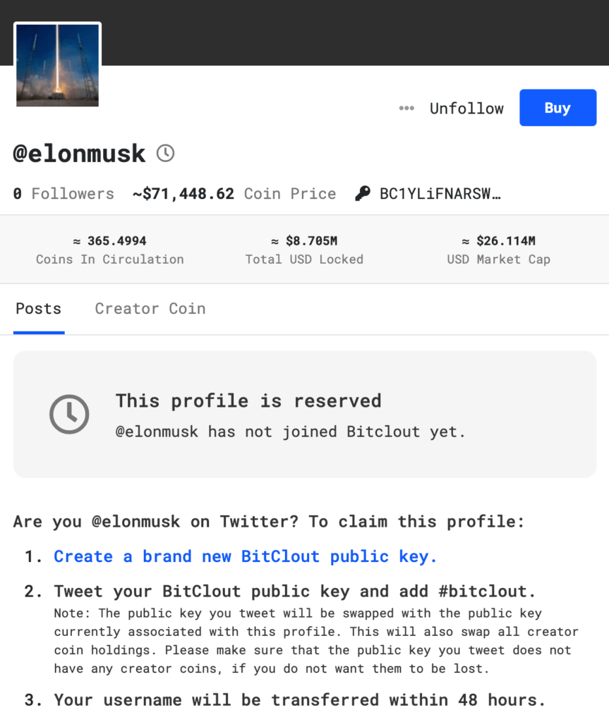Switch to the Creator Coin tab
This screenshot has width=609, height=722.
(150, 309)
